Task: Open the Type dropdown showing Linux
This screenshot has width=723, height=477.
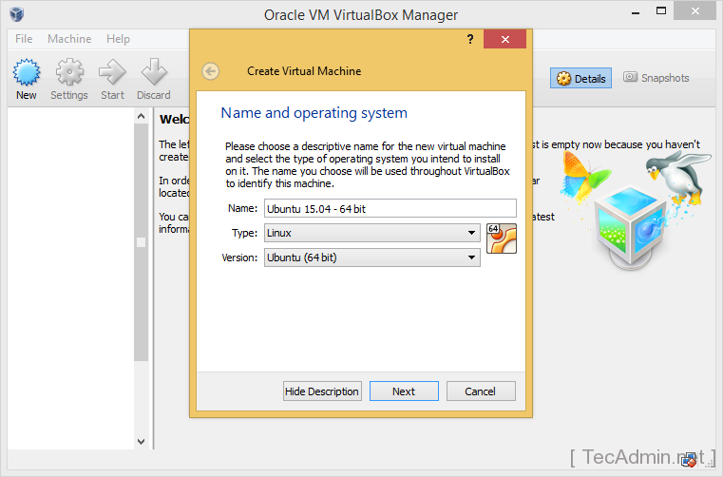Action: pos(372,233)
